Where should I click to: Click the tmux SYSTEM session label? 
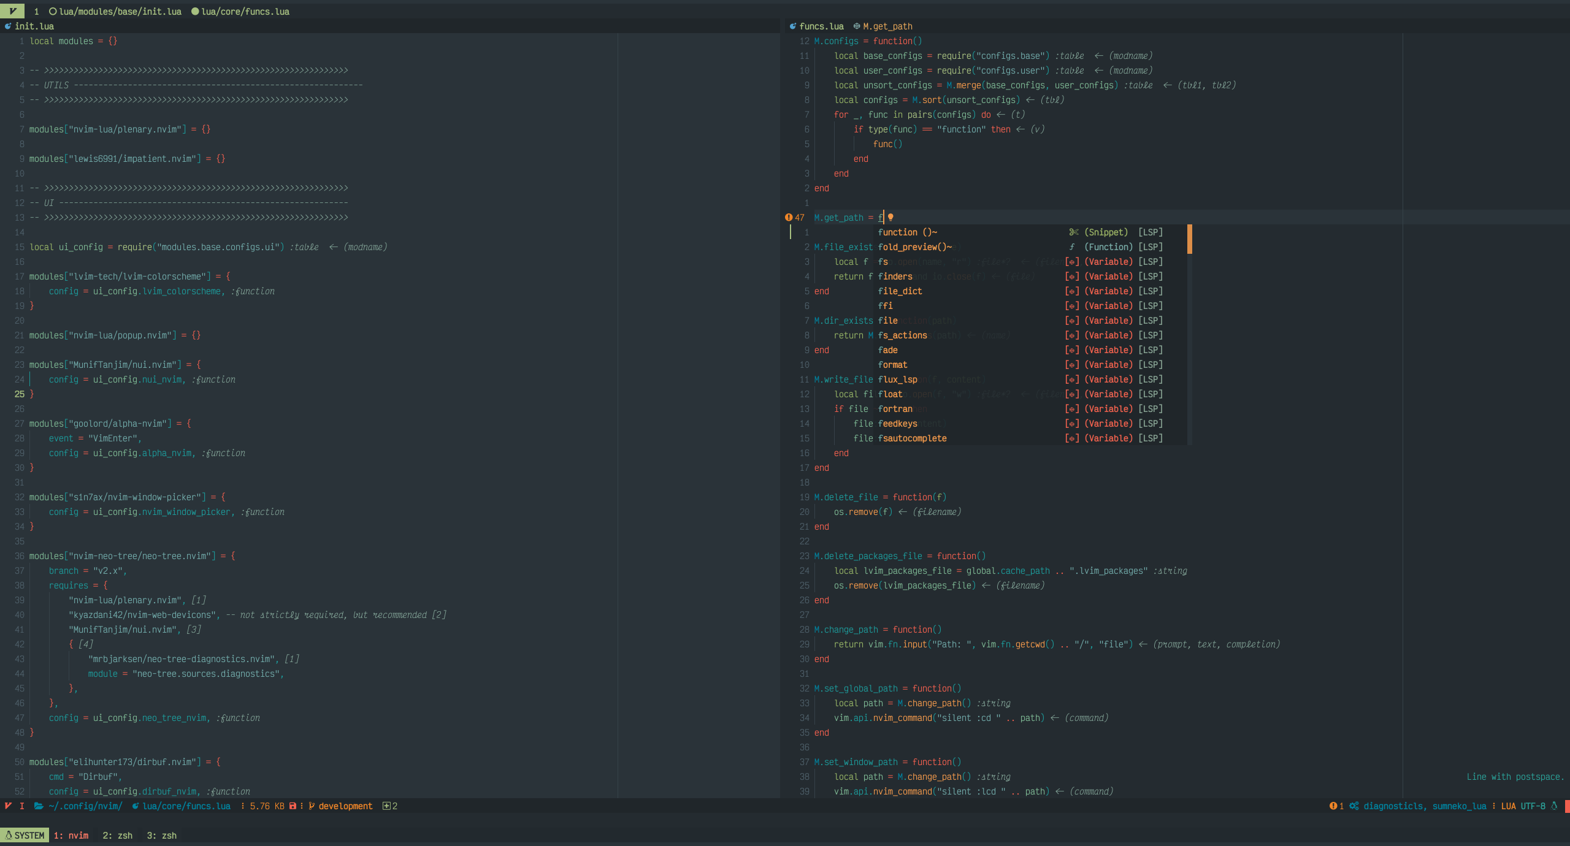pos(29,836)
